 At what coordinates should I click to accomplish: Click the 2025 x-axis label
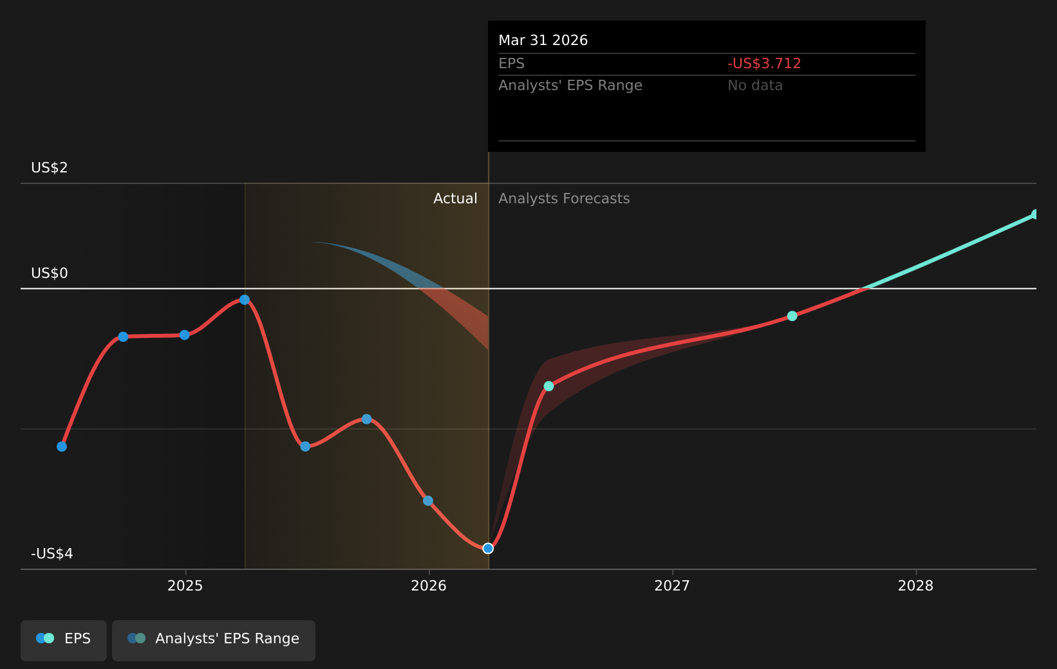tap(185, 586)
